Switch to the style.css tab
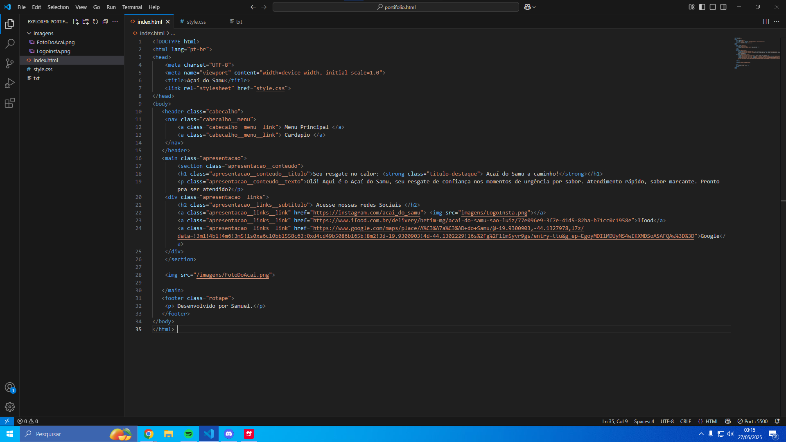 click(196, 22)
